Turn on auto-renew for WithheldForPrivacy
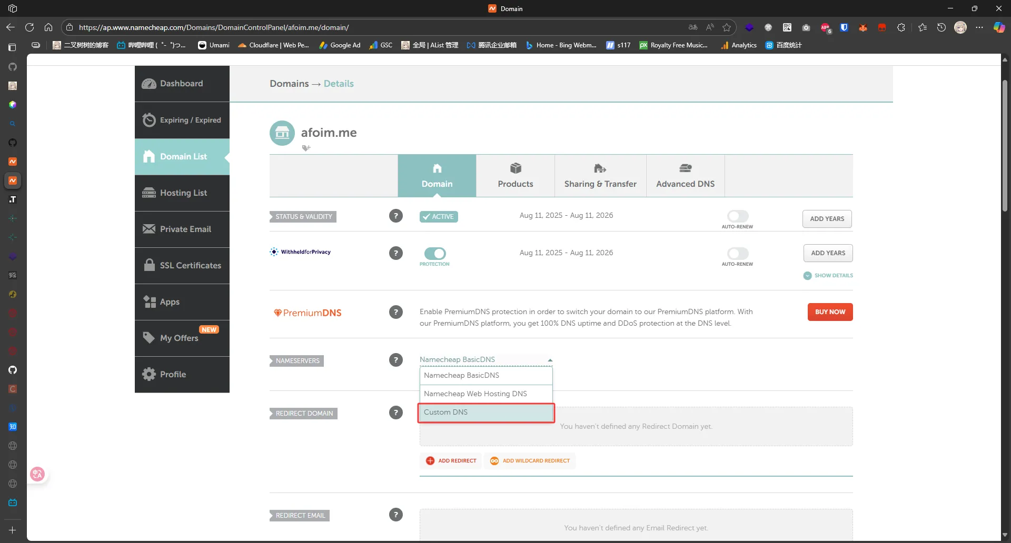Viewport: 1011px width, 543px height. [737, 254]
